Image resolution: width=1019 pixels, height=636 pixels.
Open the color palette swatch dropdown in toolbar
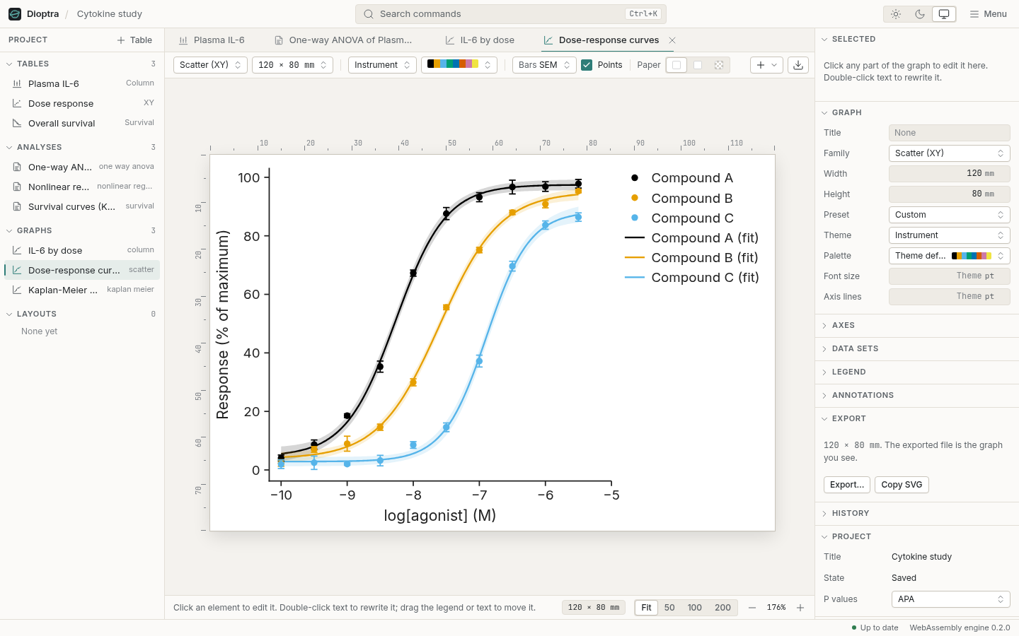pyautogui.click(x=459, y=65)
